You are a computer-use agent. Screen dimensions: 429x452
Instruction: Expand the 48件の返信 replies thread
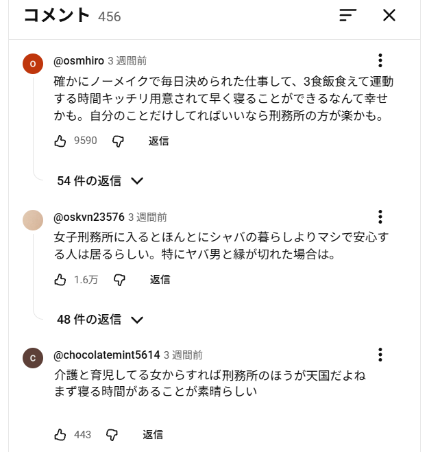[100, 320]
